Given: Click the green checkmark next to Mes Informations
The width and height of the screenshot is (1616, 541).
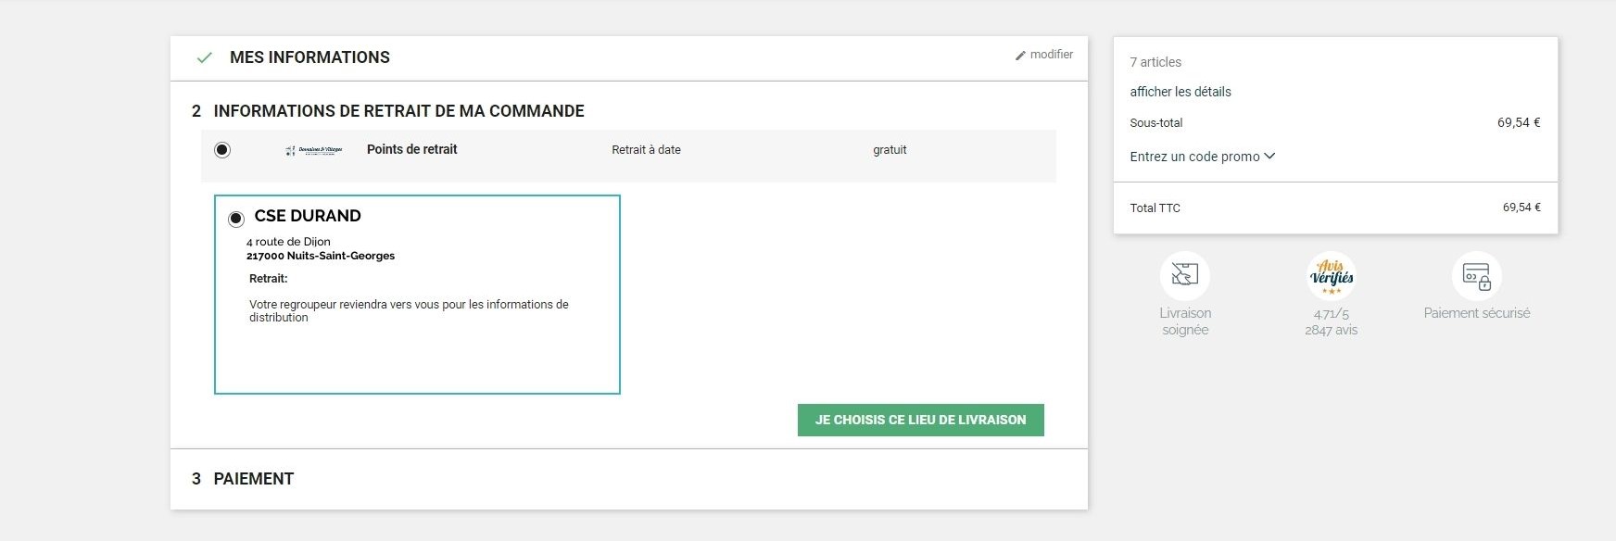Looking at the screenshot, I should [205, 58].
